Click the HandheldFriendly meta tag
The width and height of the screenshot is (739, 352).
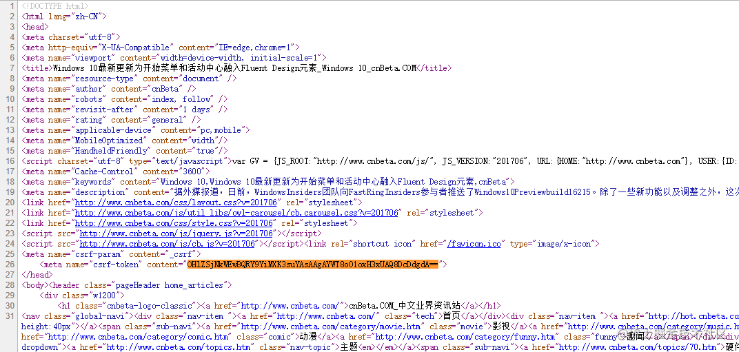point(124,152)
